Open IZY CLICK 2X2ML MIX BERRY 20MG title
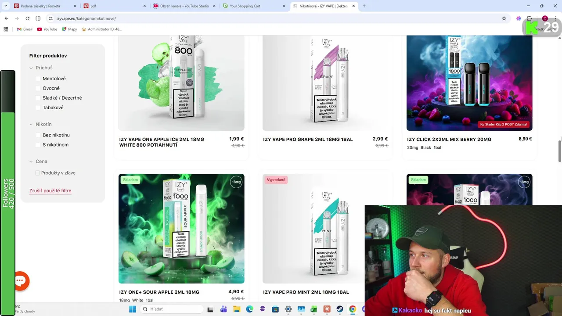The height and width of the screenshot is (316, 562). pos(449,140)
